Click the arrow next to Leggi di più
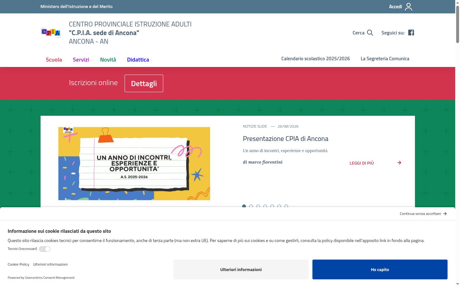The height and width of the screenshot is (287, 460). [399, 163]
